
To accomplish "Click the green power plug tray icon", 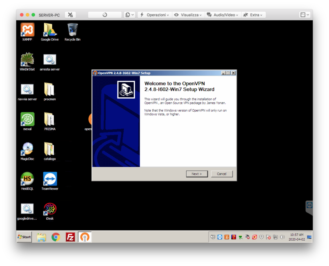I will [x=240, y=237].
